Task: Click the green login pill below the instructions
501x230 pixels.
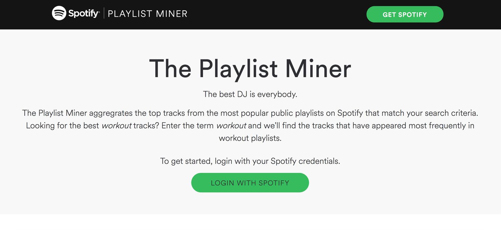Action: pyautogui.click(x=250, y=183)
